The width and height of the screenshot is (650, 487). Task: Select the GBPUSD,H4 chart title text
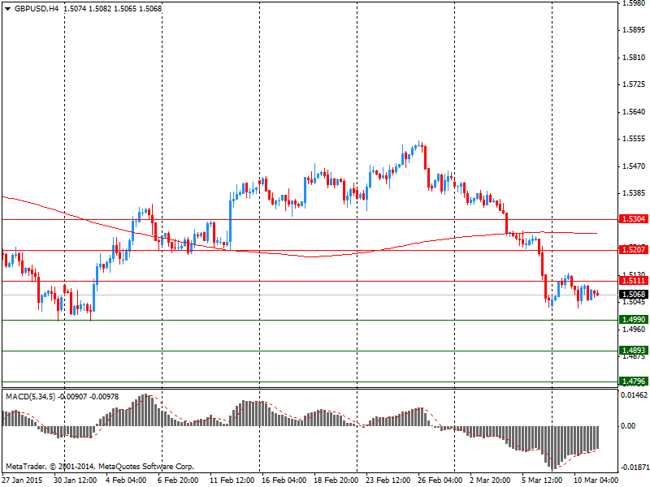[37, 9]
